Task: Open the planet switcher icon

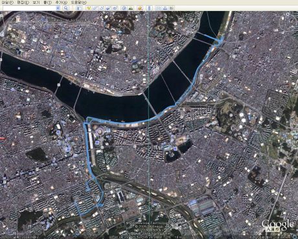Action: pyautogui.click(x=140, y=8)
